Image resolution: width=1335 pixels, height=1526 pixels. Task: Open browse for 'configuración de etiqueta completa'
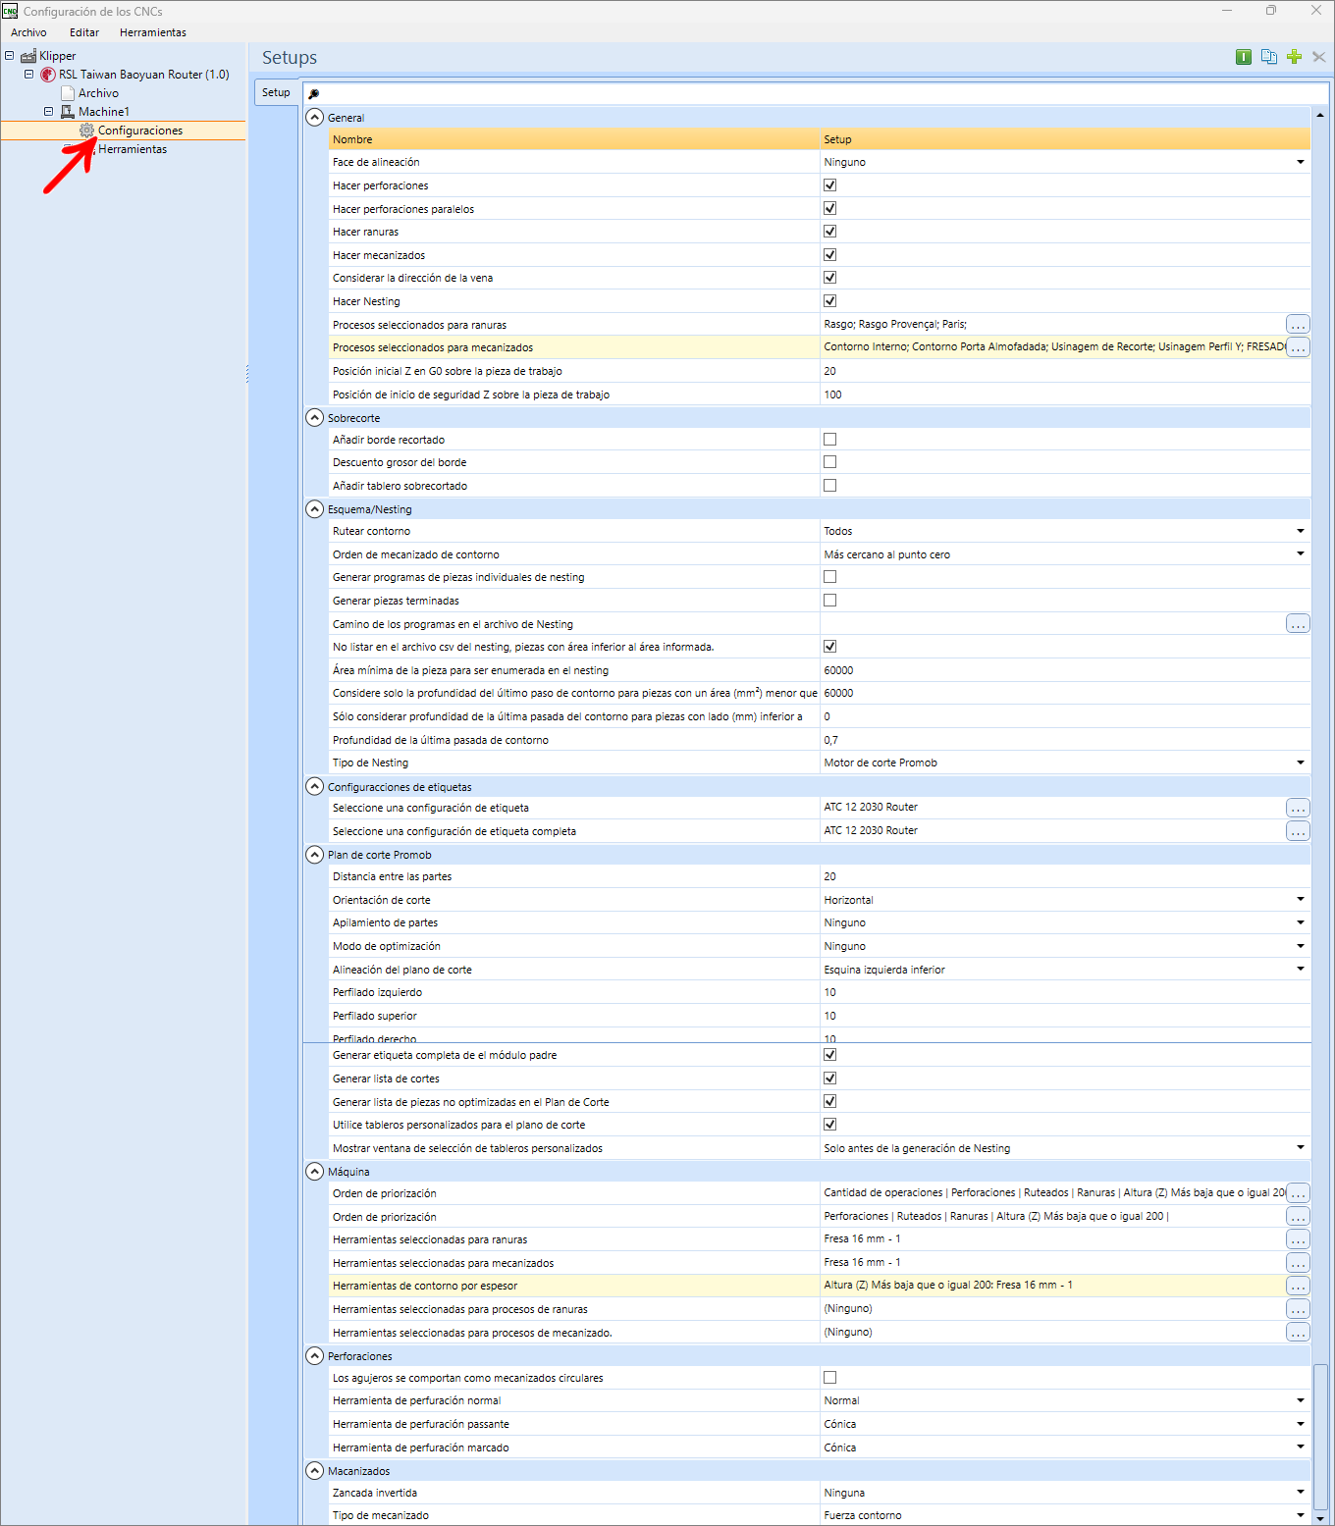click(x=1298, y=831)
